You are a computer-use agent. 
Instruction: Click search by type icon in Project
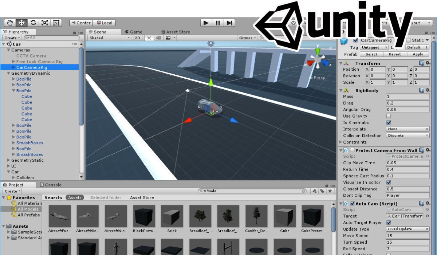314,191
